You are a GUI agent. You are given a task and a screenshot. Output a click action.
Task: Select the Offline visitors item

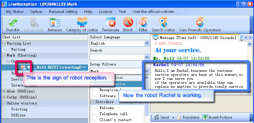18,115
